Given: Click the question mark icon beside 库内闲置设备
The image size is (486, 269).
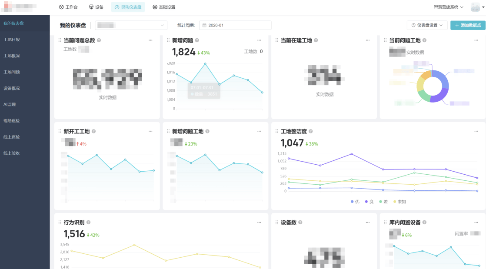Looking at the screenshot, I should coord(424,223).
